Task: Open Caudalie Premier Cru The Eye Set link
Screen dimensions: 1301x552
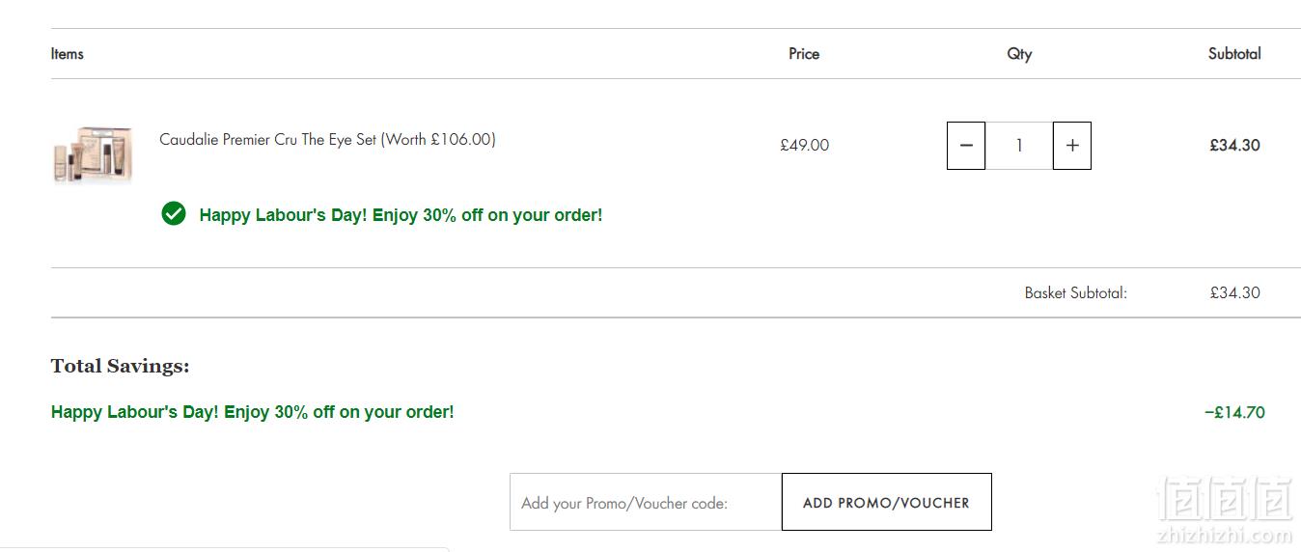Action: pyautogui.click(x=327, y=139)
